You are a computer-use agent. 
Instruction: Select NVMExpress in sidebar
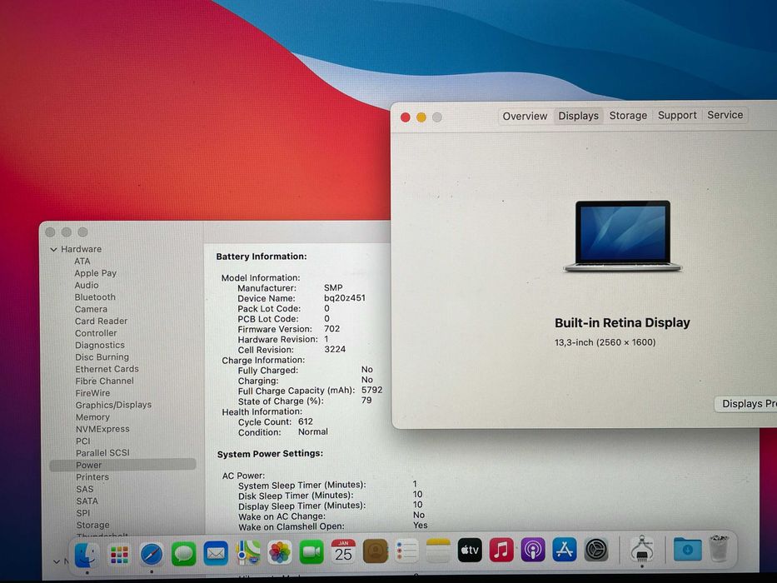(x=102, y=429)
